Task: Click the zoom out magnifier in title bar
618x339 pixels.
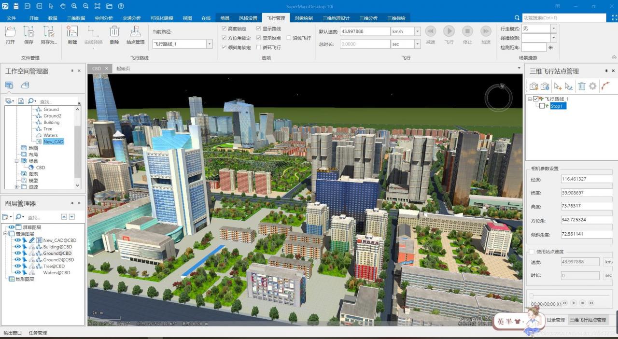Action: pyautogui.click(x=86, y=6)
